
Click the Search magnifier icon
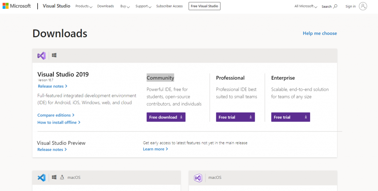coord(335,6)
